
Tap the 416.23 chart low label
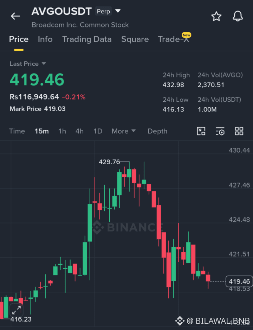coord(21,319)
